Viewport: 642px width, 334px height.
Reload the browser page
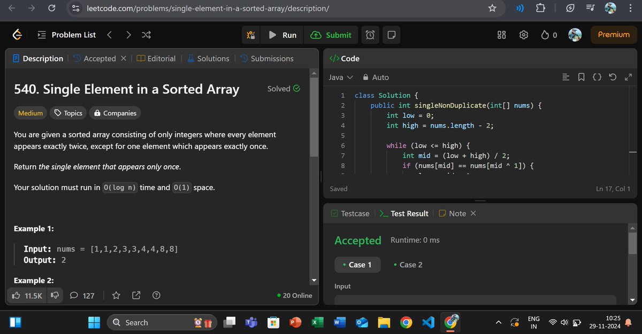[51, 9]
